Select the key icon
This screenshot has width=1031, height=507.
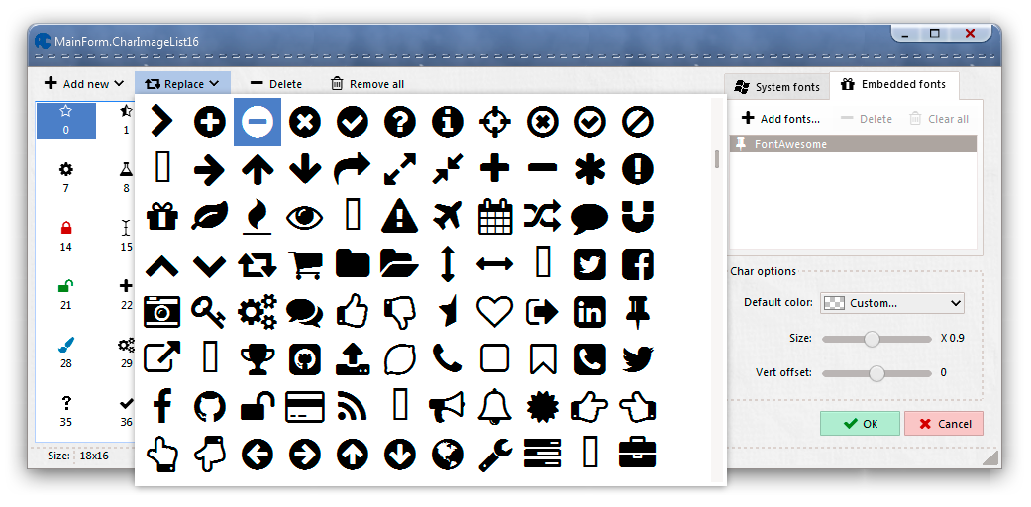point(209,312)
